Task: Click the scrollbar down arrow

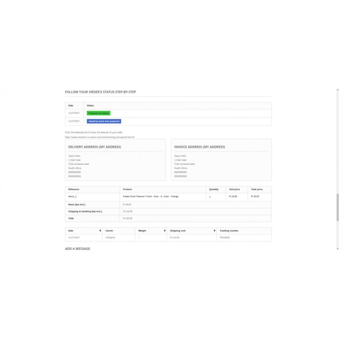Action: coord(338,249)
